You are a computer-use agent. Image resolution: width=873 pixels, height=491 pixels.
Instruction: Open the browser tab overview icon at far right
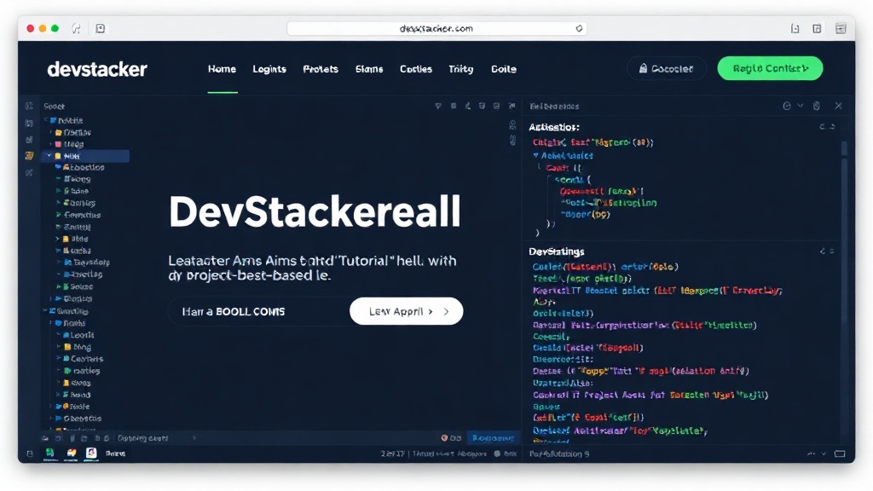click(841, 28)
